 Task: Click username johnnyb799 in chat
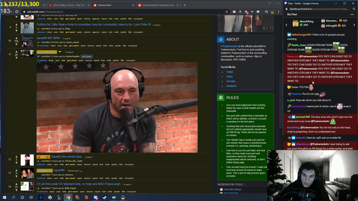point(303,117)
